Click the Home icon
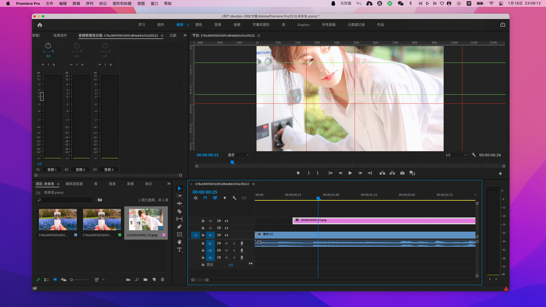This screenshot has width=546, height=307. 40,25
